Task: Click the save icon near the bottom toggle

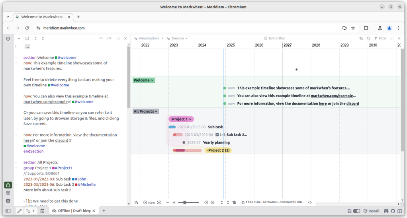Action: (x=349, y=211)
